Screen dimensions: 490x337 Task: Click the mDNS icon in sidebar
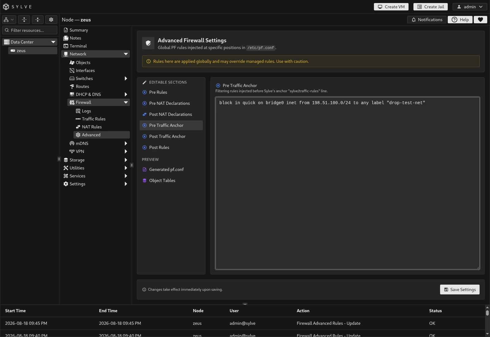[x=72, y=143]
